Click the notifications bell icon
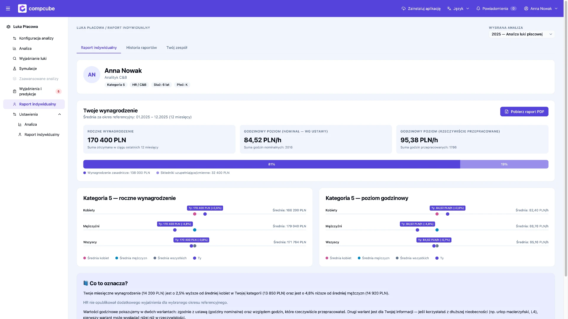The image size is (568, 319). (478, 9)
